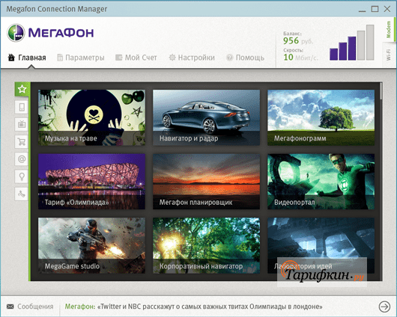Screen dimensions: 397x317
Task: Open the Корпоративный навигатор tile
Action: pyautogui.click(x=206, y=245)
